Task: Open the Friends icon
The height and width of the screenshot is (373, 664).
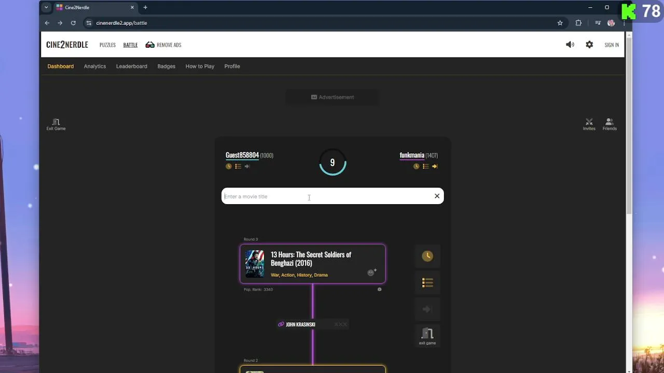Action: 610,124
